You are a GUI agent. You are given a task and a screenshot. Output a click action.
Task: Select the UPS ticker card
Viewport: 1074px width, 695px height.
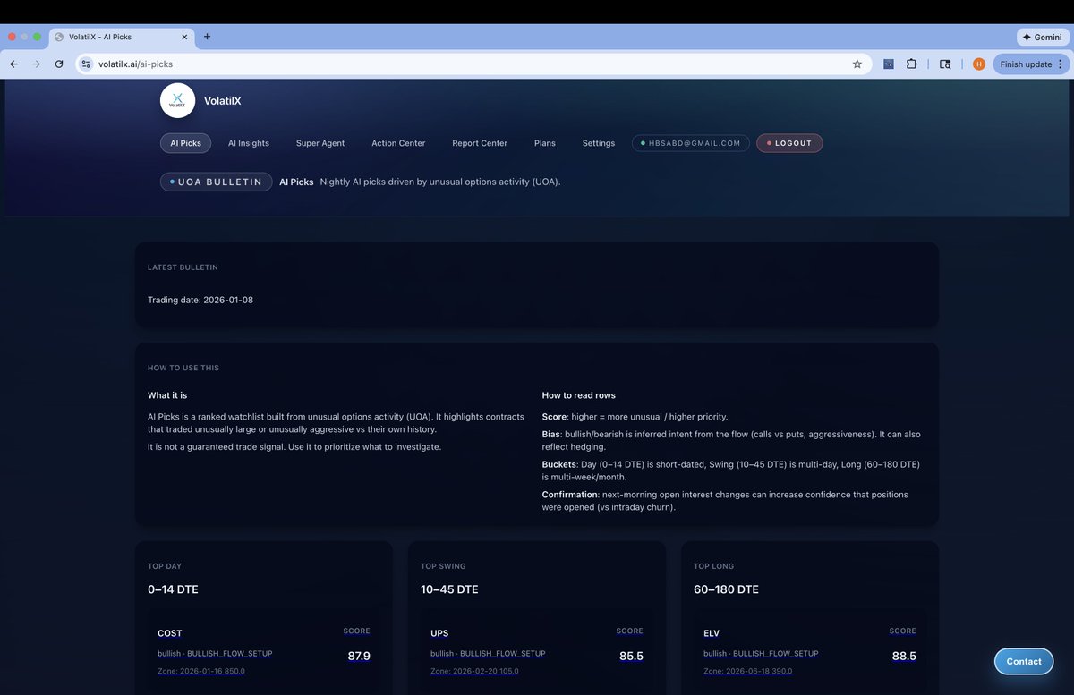point(537,653)
